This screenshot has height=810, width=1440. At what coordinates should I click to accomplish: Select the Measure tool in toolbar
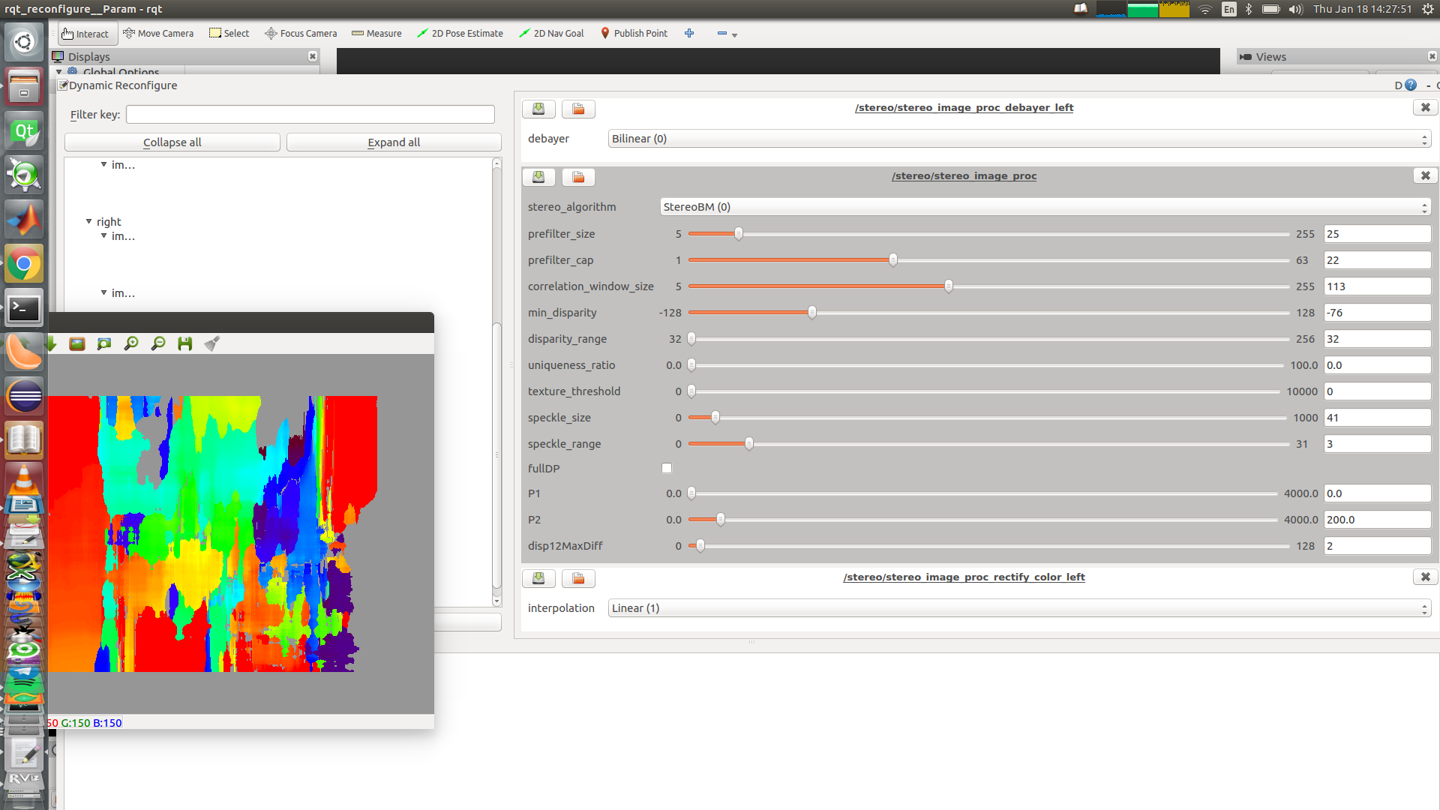tap(376, 34)
